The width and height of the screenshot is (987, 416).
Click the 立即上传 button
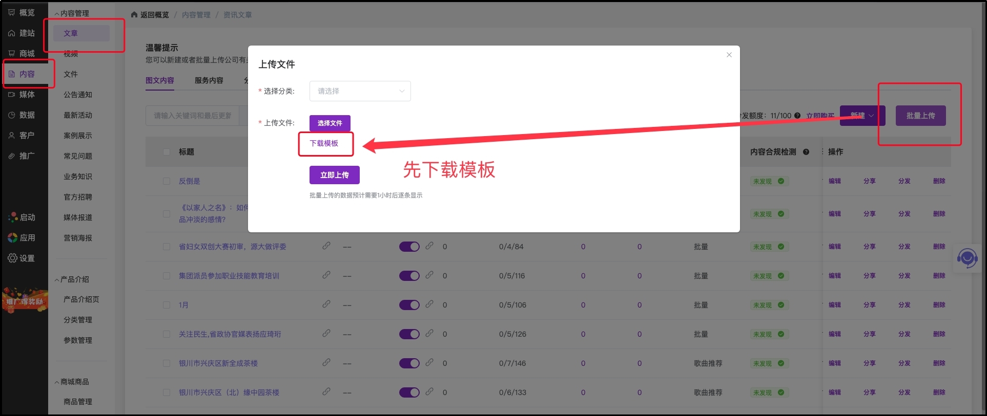click(x=335, y=175)
